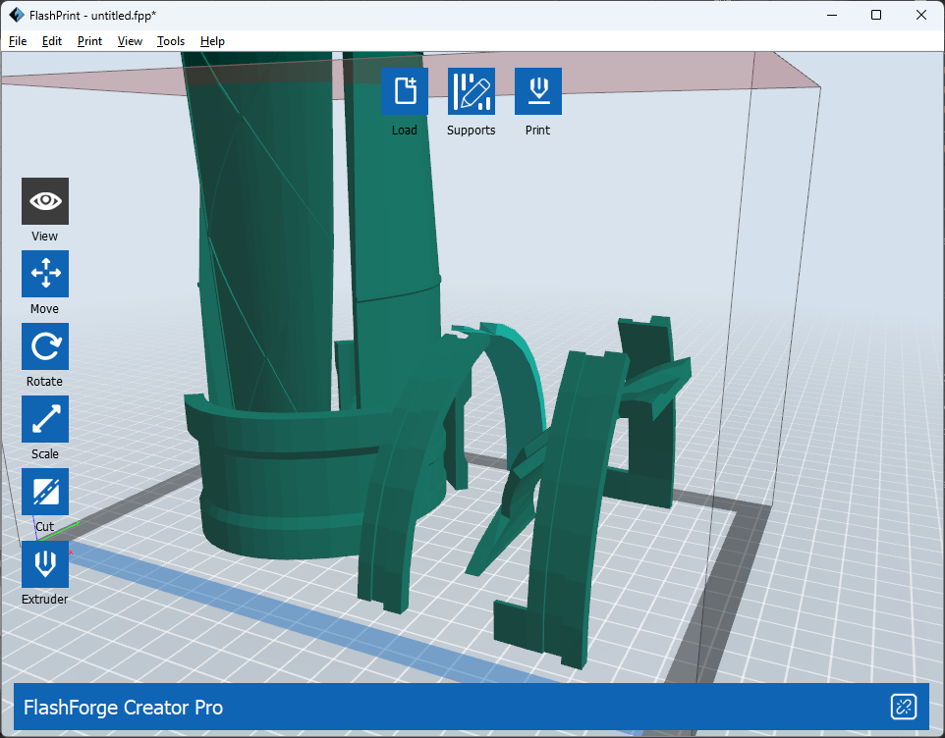Open the View menu

pos(130,41)
